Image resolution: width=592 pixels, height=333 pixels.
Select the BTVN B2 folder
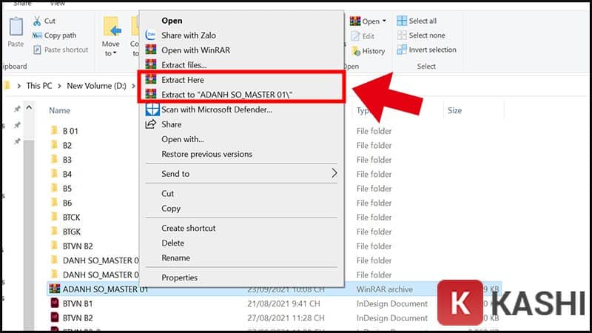(x=78, y=246)
